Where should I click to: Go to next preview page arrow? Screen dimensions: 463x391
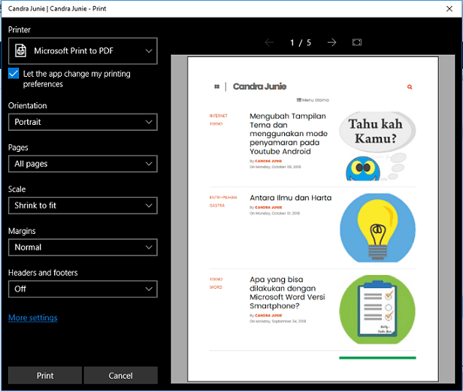(x=332, y=43)
